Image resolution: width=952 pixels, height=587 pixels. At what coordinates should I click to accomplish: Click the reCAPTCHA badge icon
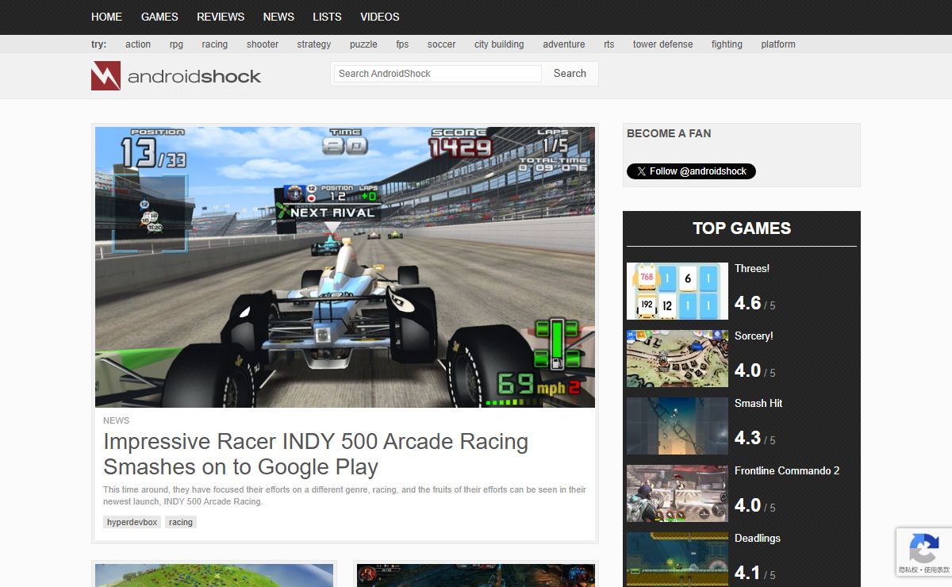coord(924,549)
